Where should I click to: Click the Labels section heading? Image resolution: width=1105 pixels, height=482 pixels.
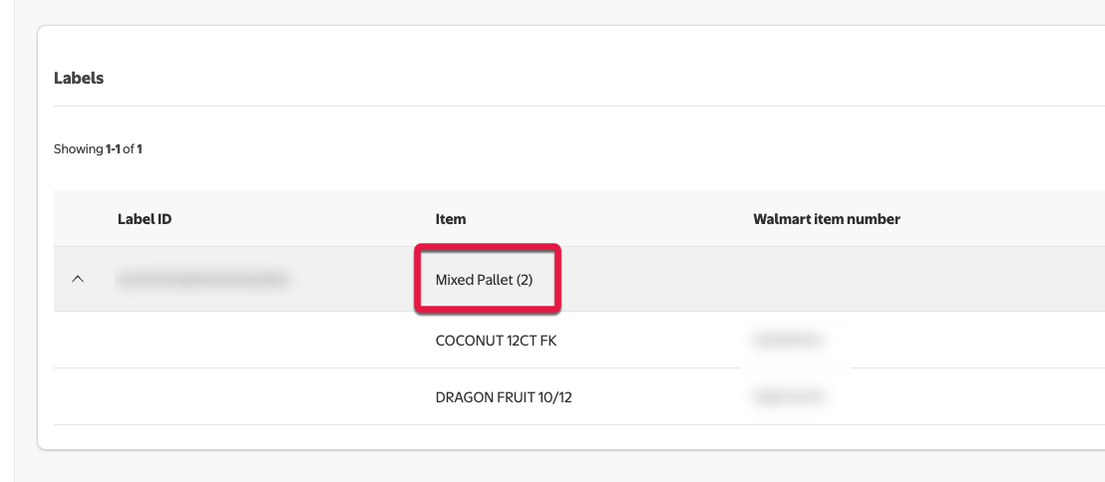pos(79,78)
